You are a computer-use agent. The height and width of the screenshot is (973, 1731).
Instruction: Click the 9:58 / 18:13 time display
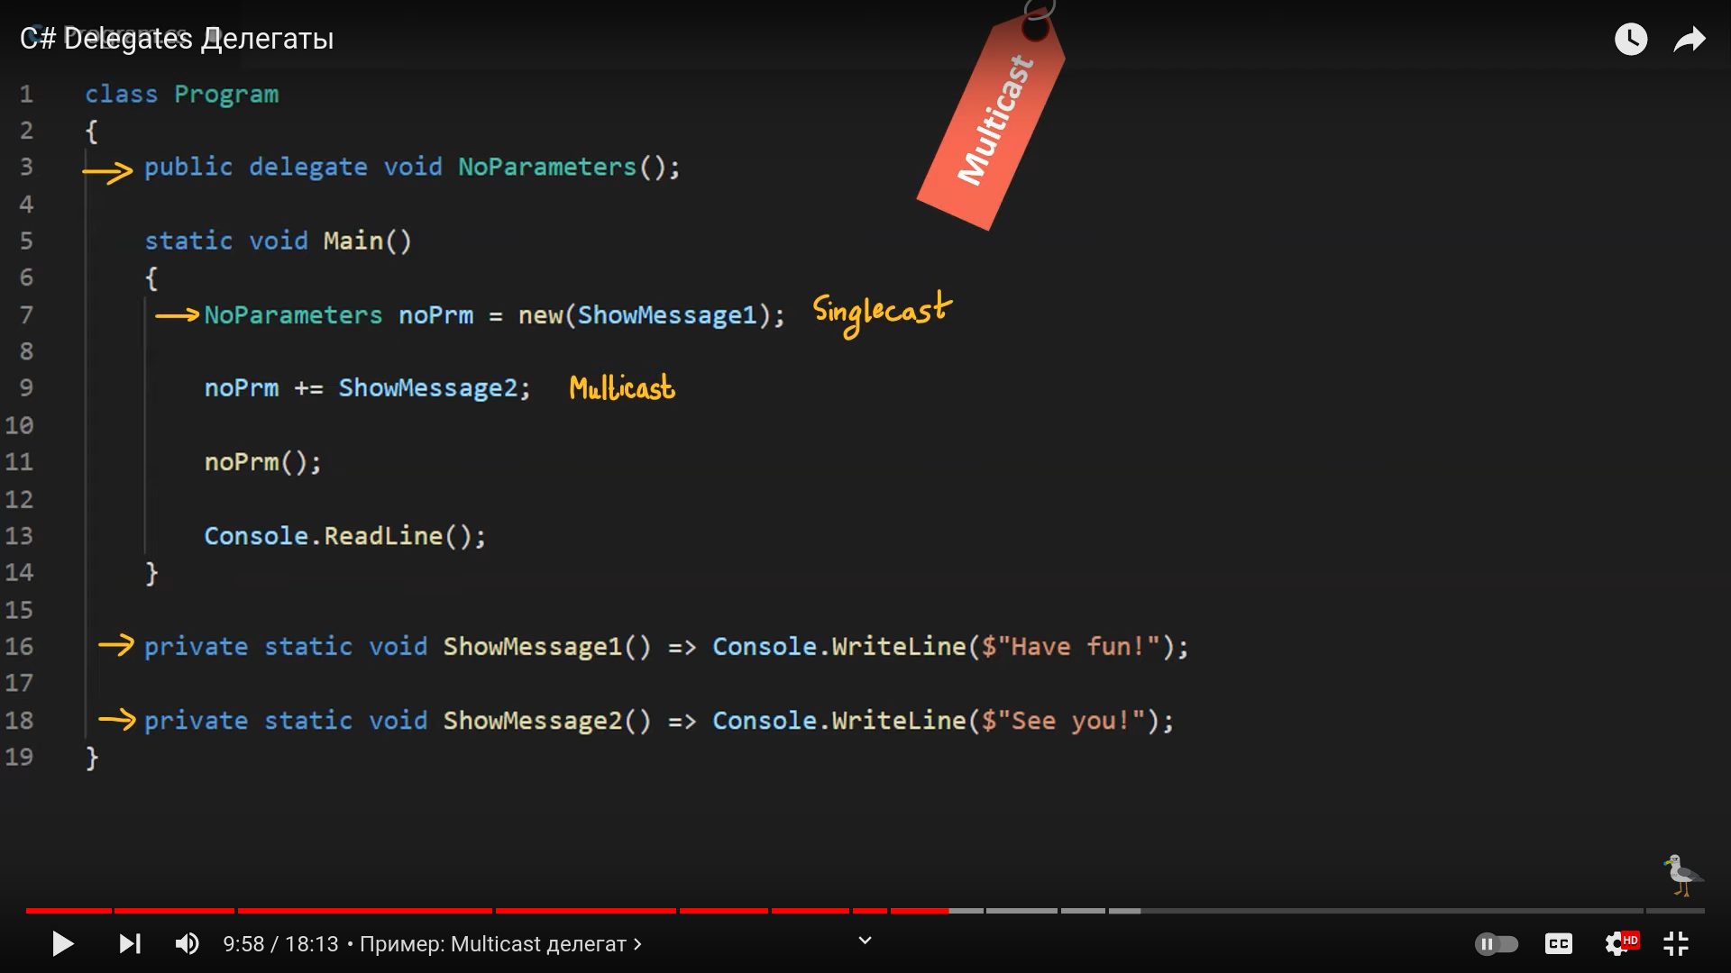280,943
